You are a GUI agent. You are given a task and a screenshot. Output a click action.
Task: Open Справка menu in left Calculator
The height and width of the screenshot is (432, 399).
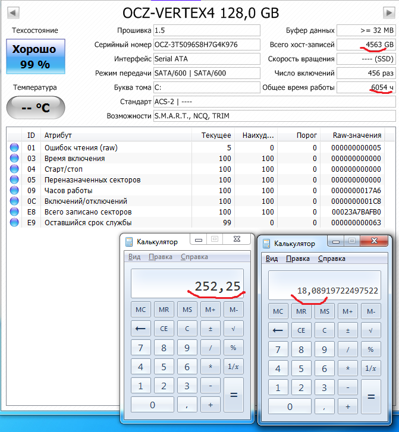194,257
